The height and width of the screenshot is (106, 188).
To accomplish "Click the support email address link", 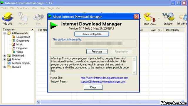I will point(103,81).
